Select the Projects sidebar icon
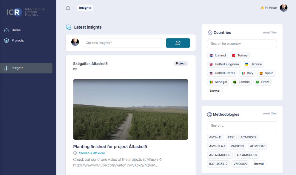Screen dimensions: 296x175 pyautogui.click(x=7, y=40)
